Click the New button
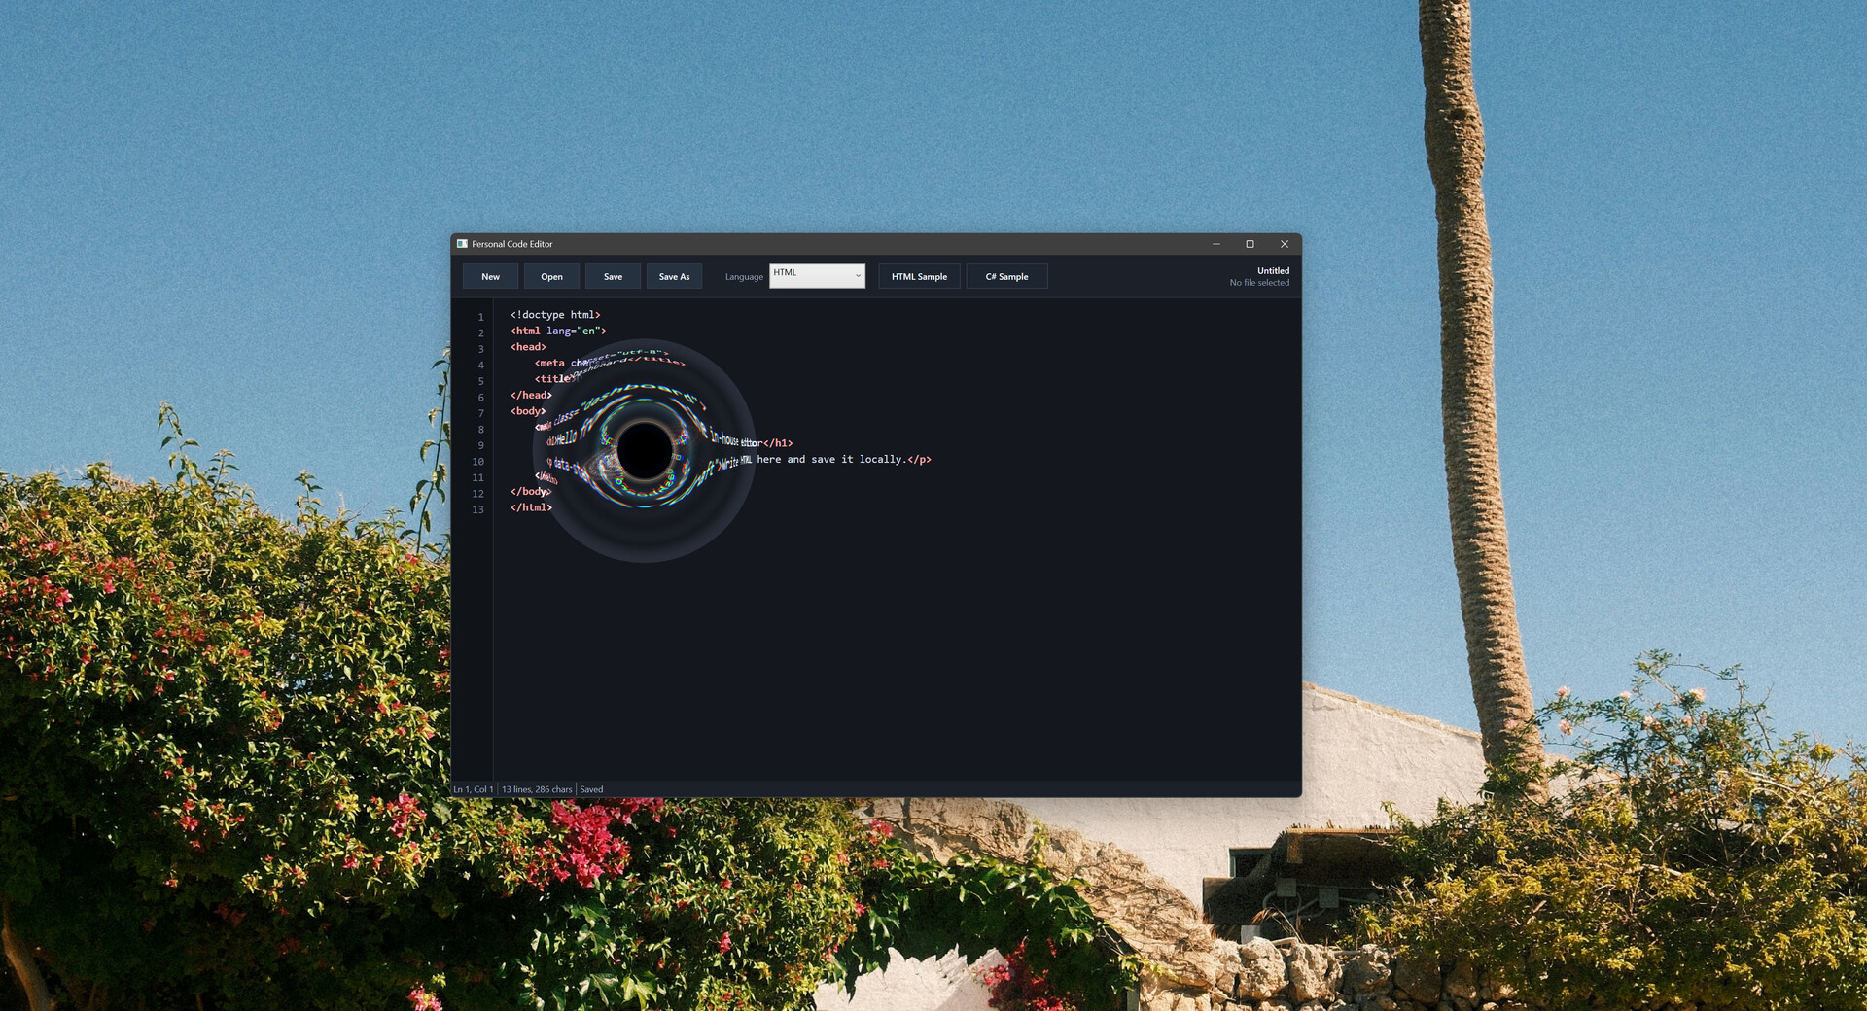The width and height of the screenshot is (1867, 1011). [490, 277]
